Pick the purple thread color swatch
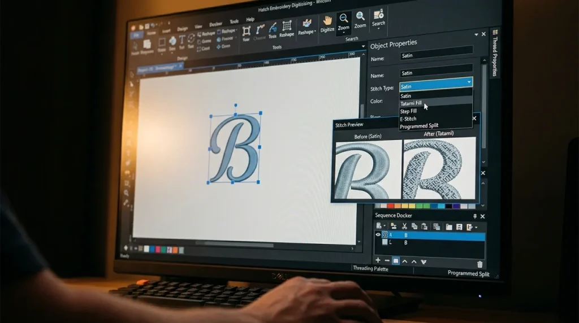 pos(456,206)
